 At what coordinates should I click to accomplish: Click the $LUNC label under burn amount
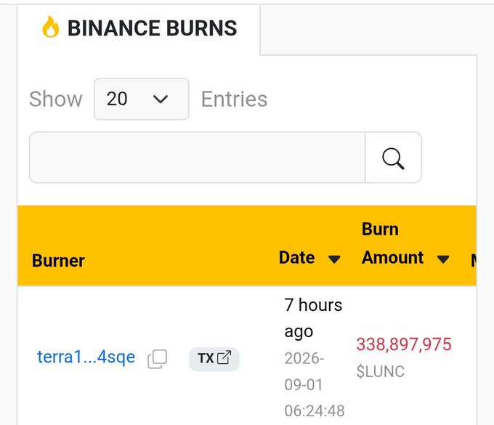[x=380, y=371]
